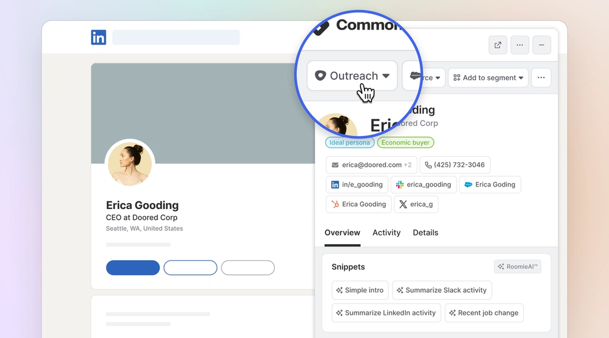Click the Ideal persona tag
The image size is (609, 338).
(350, 143)
